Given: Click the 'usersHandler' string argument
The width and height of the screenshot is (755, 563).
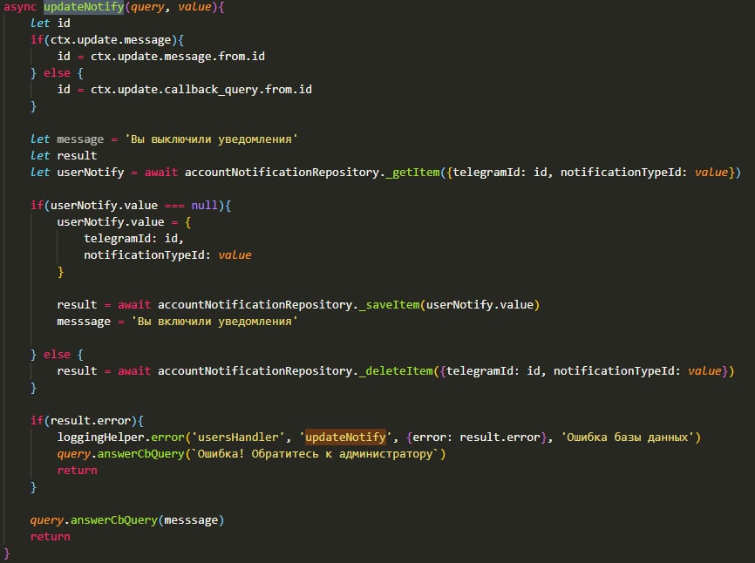Looking at the screenshot, I should pyautogui.click(x=238, y=438).
